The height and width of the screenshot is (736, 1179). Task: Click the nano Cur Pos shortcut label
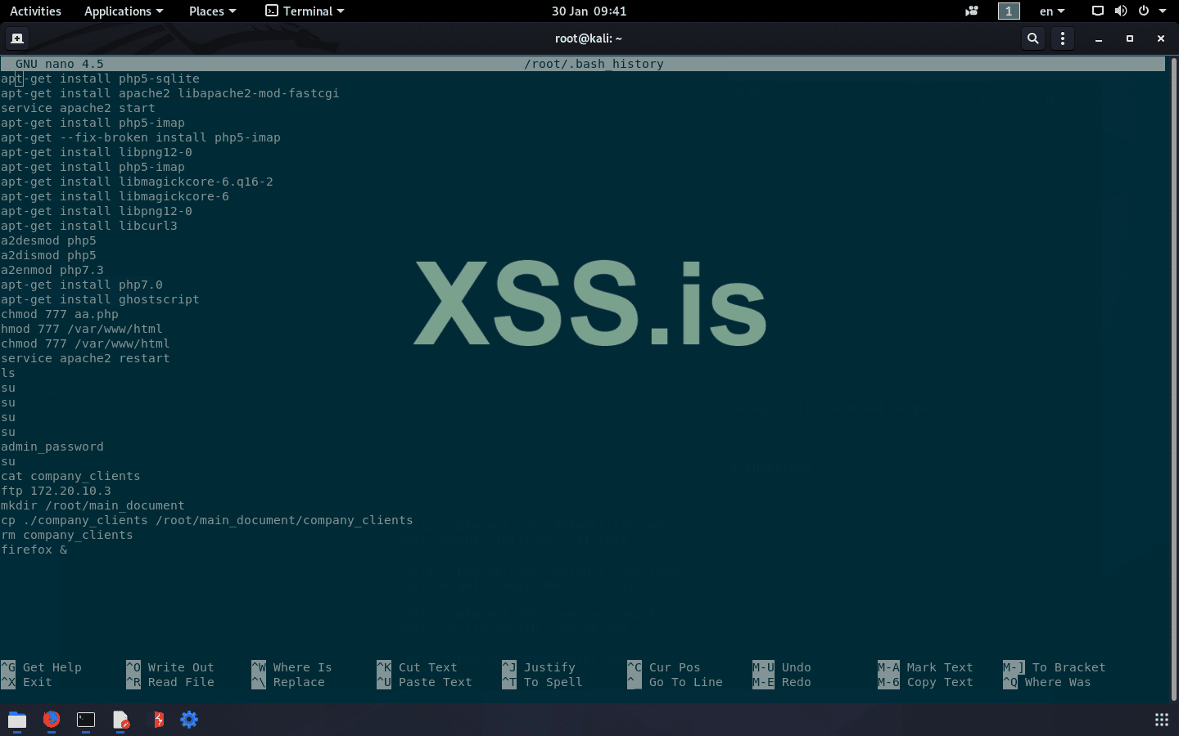point(675,667)
